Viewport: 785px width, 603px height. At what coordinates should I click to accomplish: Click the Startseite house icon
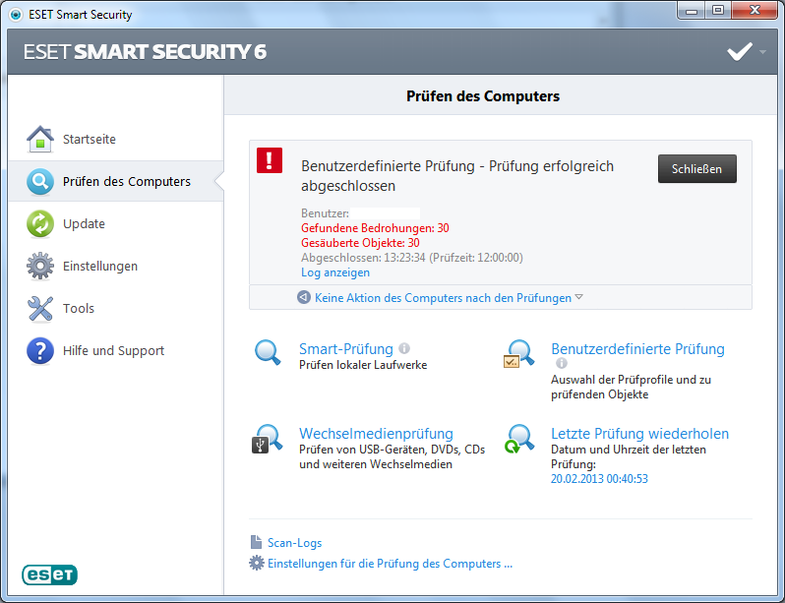pos(39,140)
